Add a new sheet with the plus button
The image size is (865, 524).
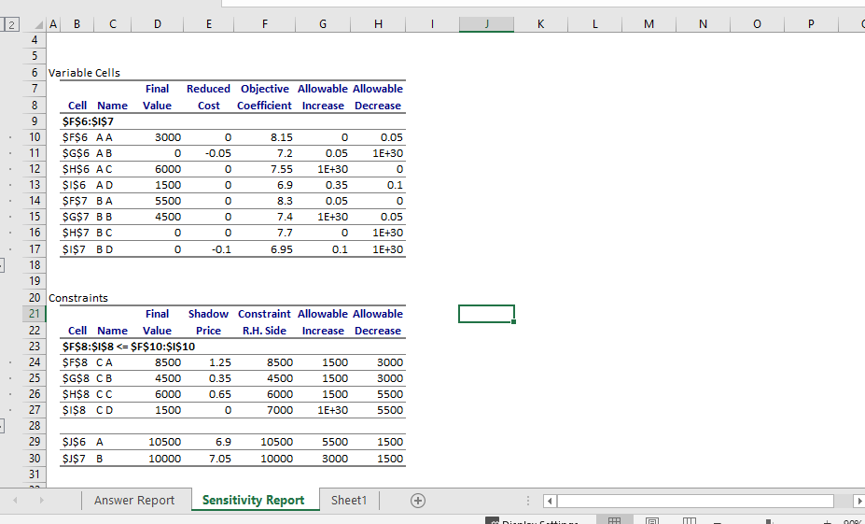(x=418, y=501)
